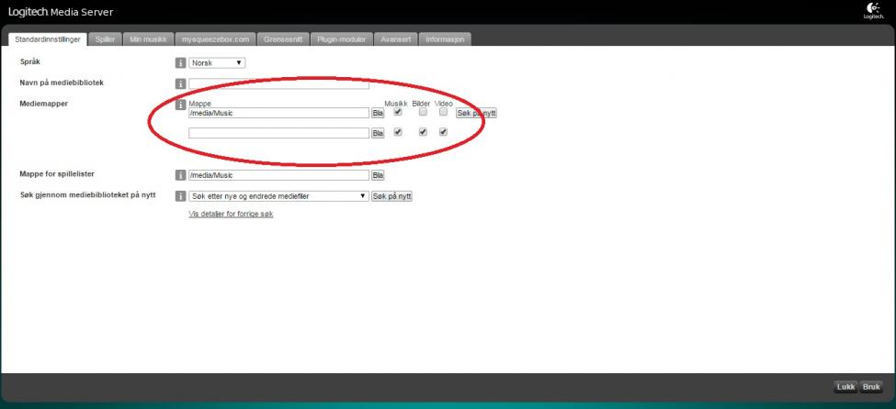The image size is (896, 409).
Task: Click the Musikk column header
Action: pos(396,104)
